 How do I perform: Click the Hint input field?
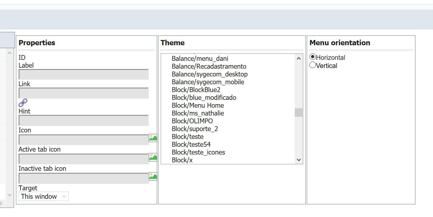click(84, 120)
